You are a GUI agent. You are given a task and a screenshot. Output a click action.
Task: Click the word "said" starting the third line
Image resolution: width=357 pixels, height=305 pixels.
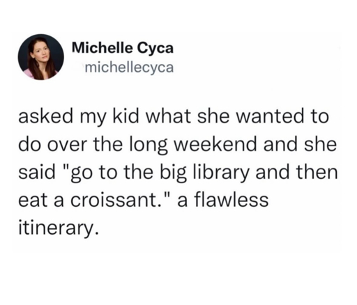(x=36, y=173)
